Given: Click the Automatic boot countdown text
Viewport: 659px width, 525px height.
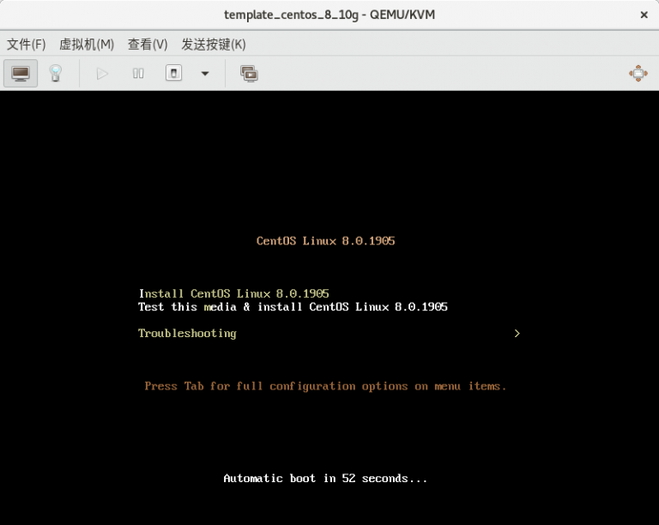Looking at the screenshot, I should (325, 479).
